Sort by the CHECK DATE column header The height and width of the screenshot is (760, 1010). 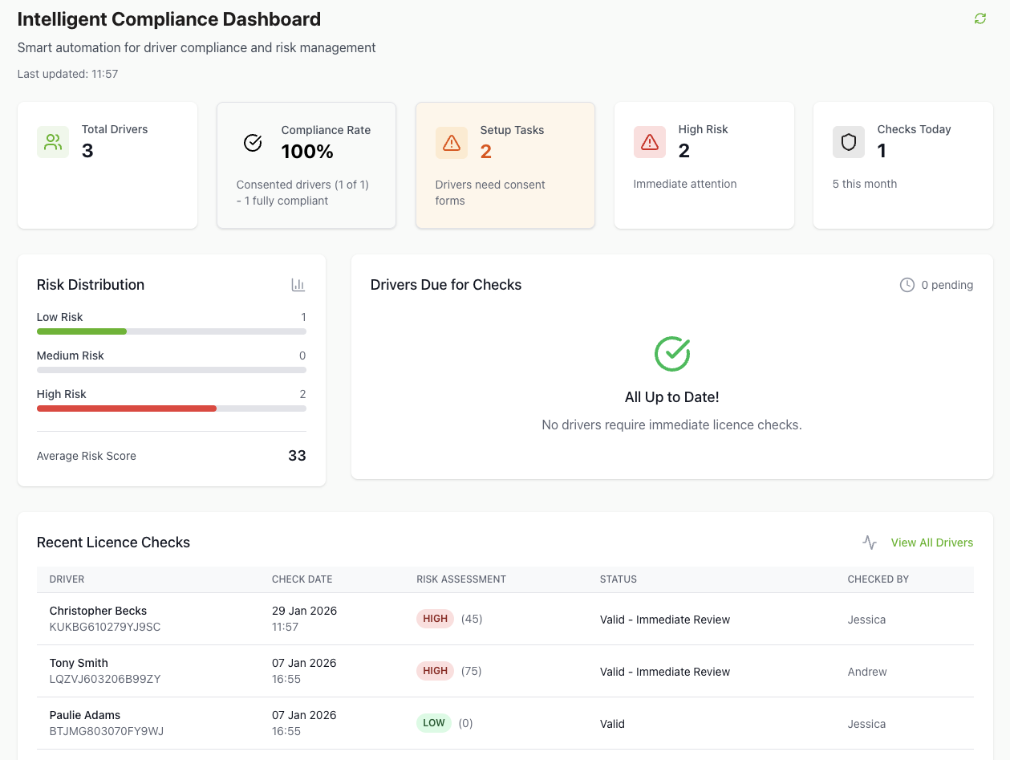click(302, 579)
